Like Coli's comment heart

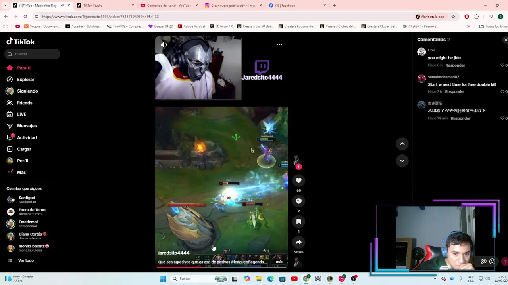tap(502, 65)
